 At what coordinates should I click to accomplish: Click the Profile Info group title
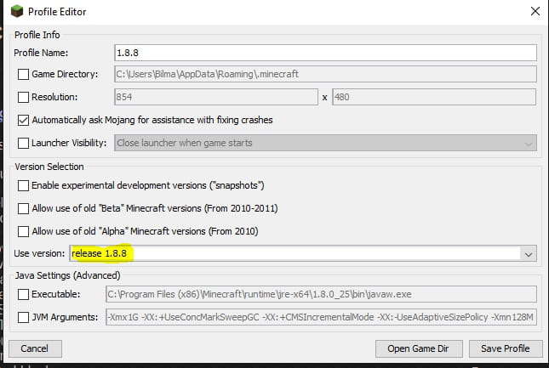[x=37, y=35]
